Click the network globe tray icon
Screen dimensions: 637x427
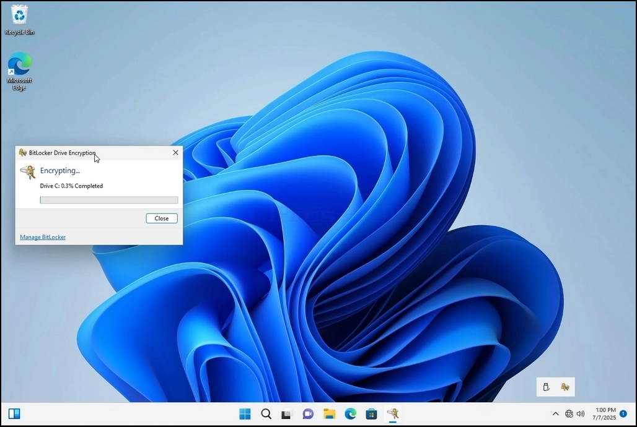click(569, 413)
